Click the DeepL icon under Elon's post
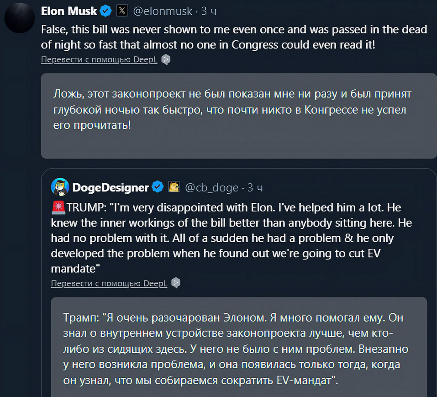Screen dimensions: 437x397 [167, 59]
